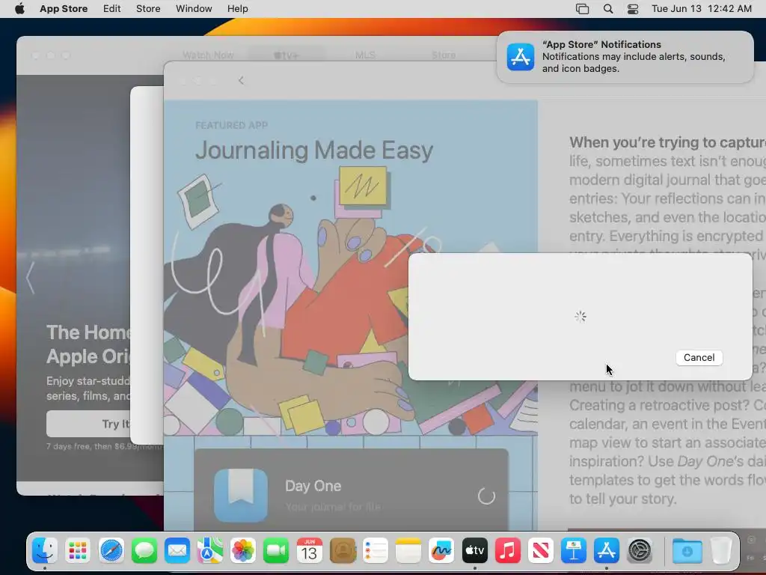Open Stage Manager icon in menu bar
766x575 pixels.
click(582, 9)
